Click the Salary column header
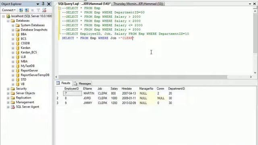The width and height of the screenshot is (258, 145). click(x=114, y=89)
